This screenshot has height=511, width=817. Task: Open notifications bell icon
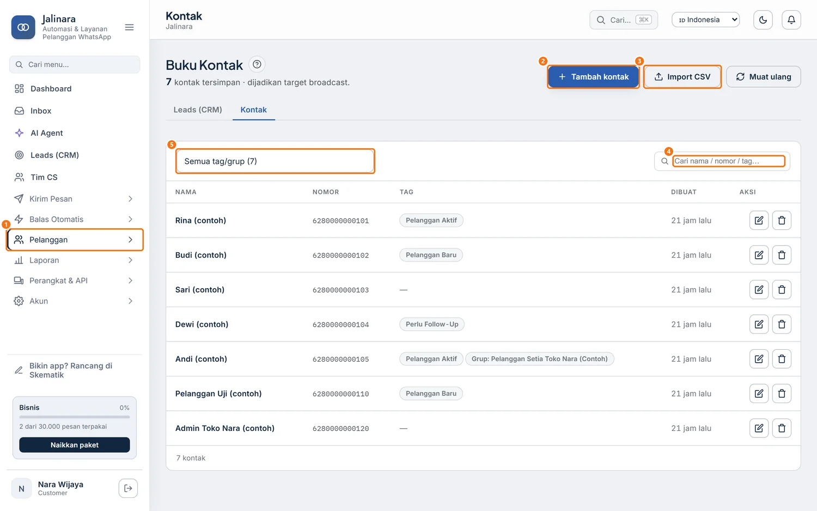coord(791,20)
